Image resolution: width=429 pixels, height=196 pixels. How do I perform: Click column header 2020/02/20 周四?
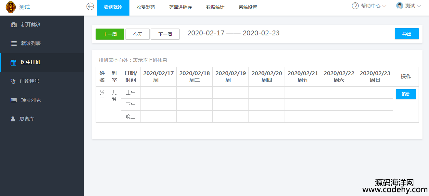click(267, 77)
